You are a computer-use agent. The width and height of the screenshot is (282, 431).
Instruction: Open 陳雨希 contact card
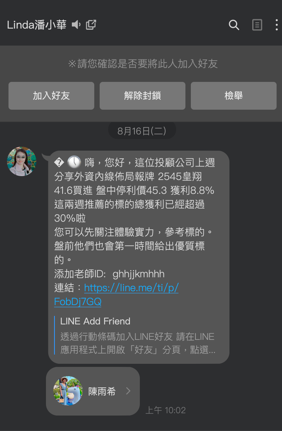[93, 391]
